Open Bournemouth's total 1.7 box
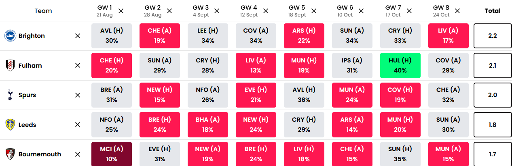Screen dimensions: 512x166 (492, 154)
